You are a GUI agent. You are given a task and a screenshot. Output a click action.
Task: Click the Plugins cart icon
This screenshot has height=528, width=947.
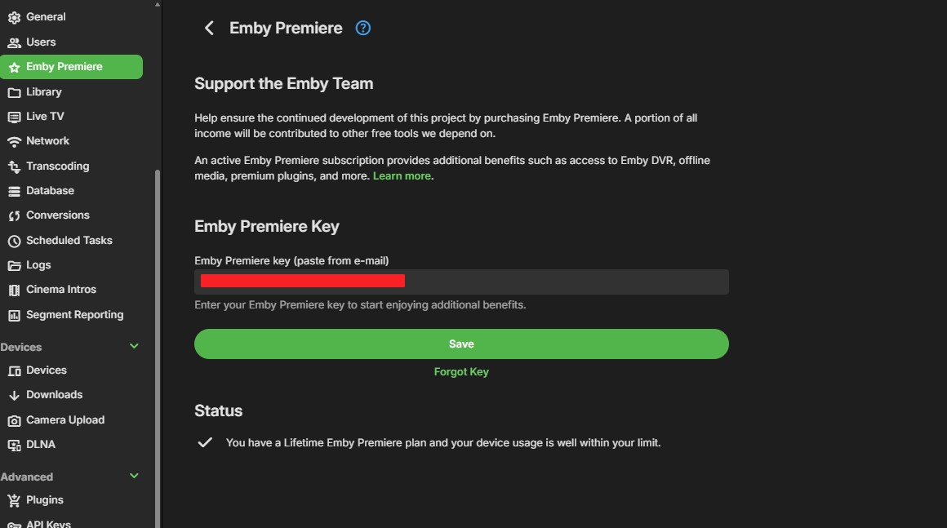[14, 500]
